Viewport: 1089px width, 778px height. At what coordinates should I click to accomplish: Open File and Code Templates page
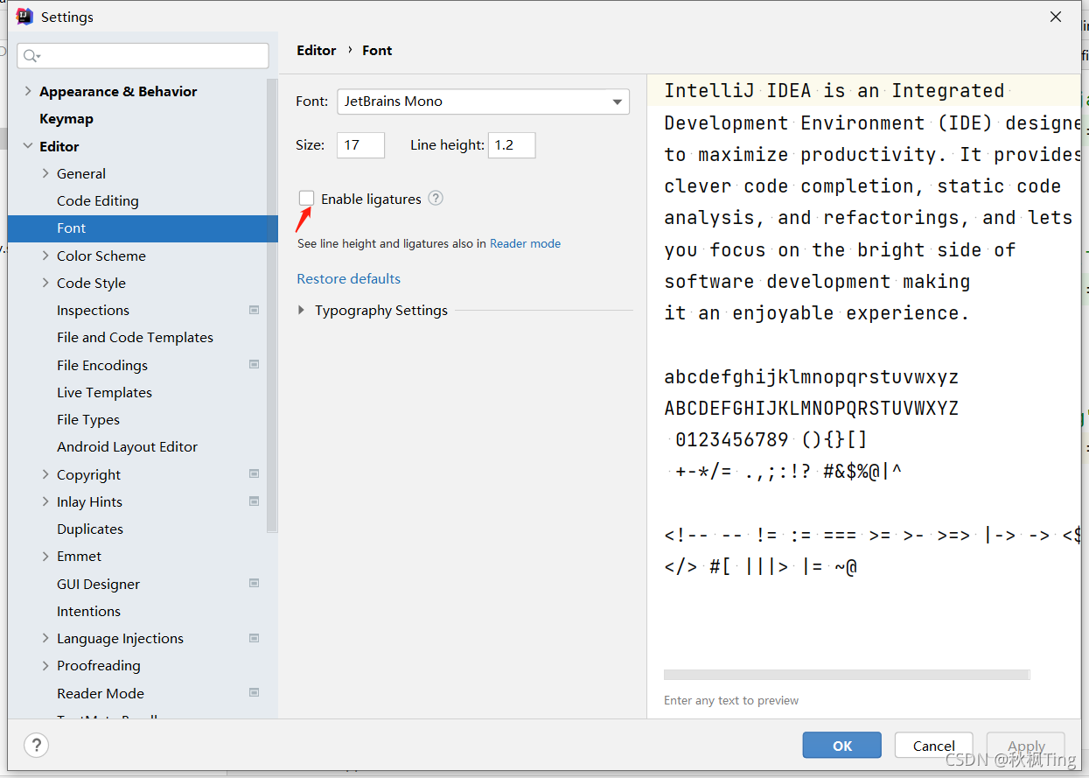(x=135, y=338)
